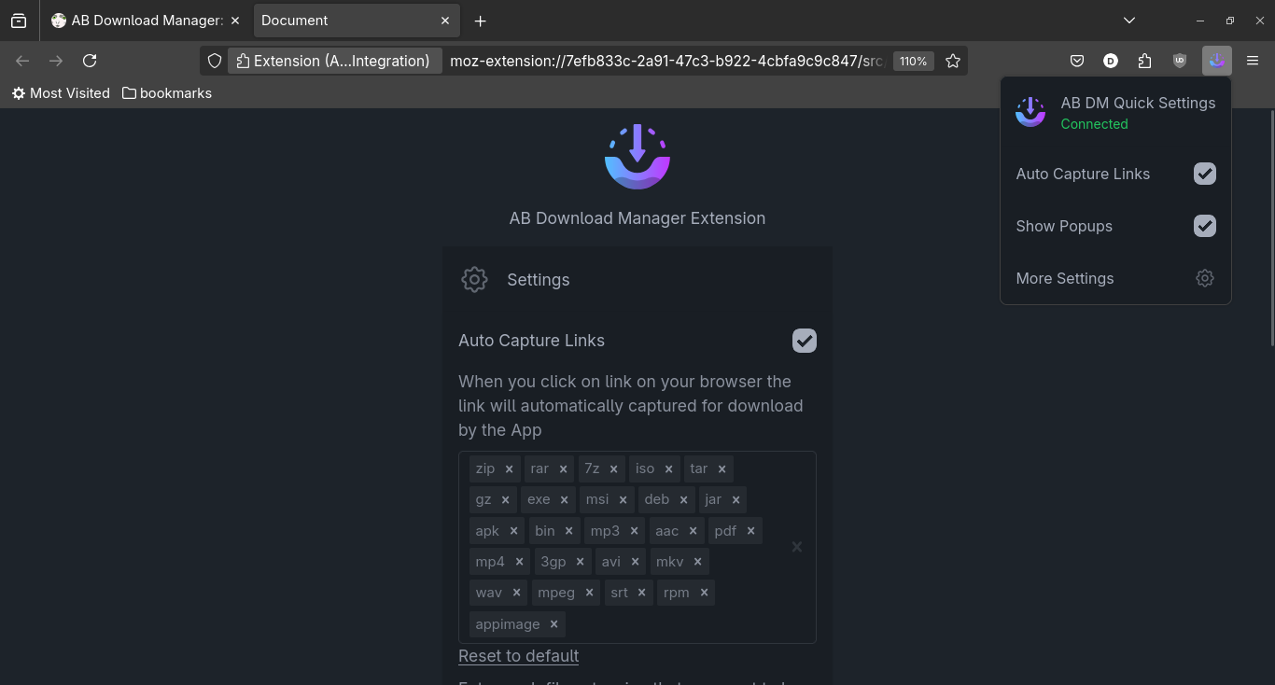Reload the current page
This screenshot has width=1275, height=685.
pyautogui.click(x=90, y=61)
